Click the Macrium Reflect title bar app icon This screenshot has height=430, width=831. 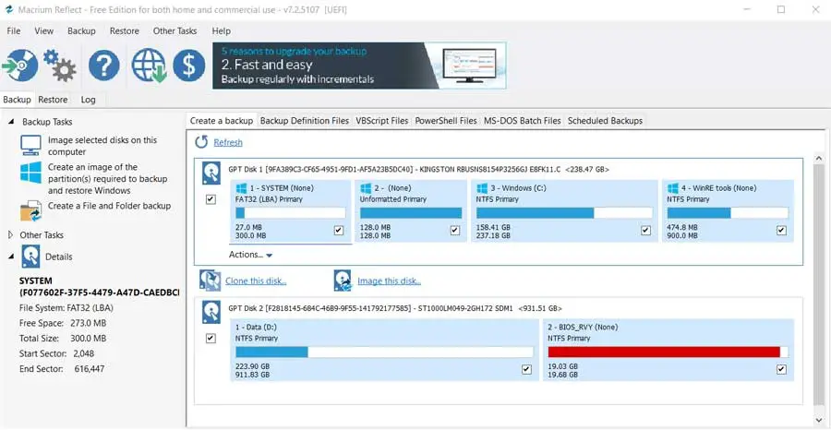click(8, 9)
